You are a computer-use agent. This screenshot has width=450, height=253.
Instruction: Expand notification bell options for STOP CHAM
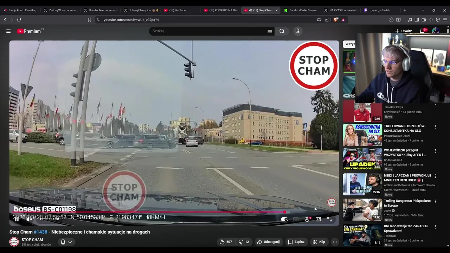(x=66, y=242)
